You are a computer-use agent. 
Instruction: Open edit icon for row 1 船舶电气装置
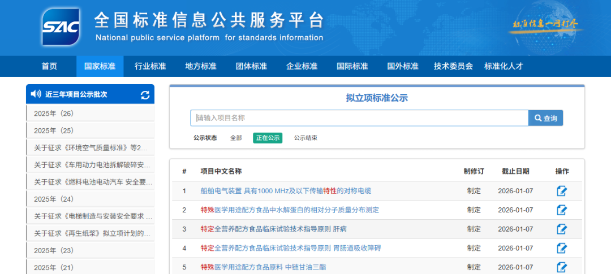coord(562,191)
